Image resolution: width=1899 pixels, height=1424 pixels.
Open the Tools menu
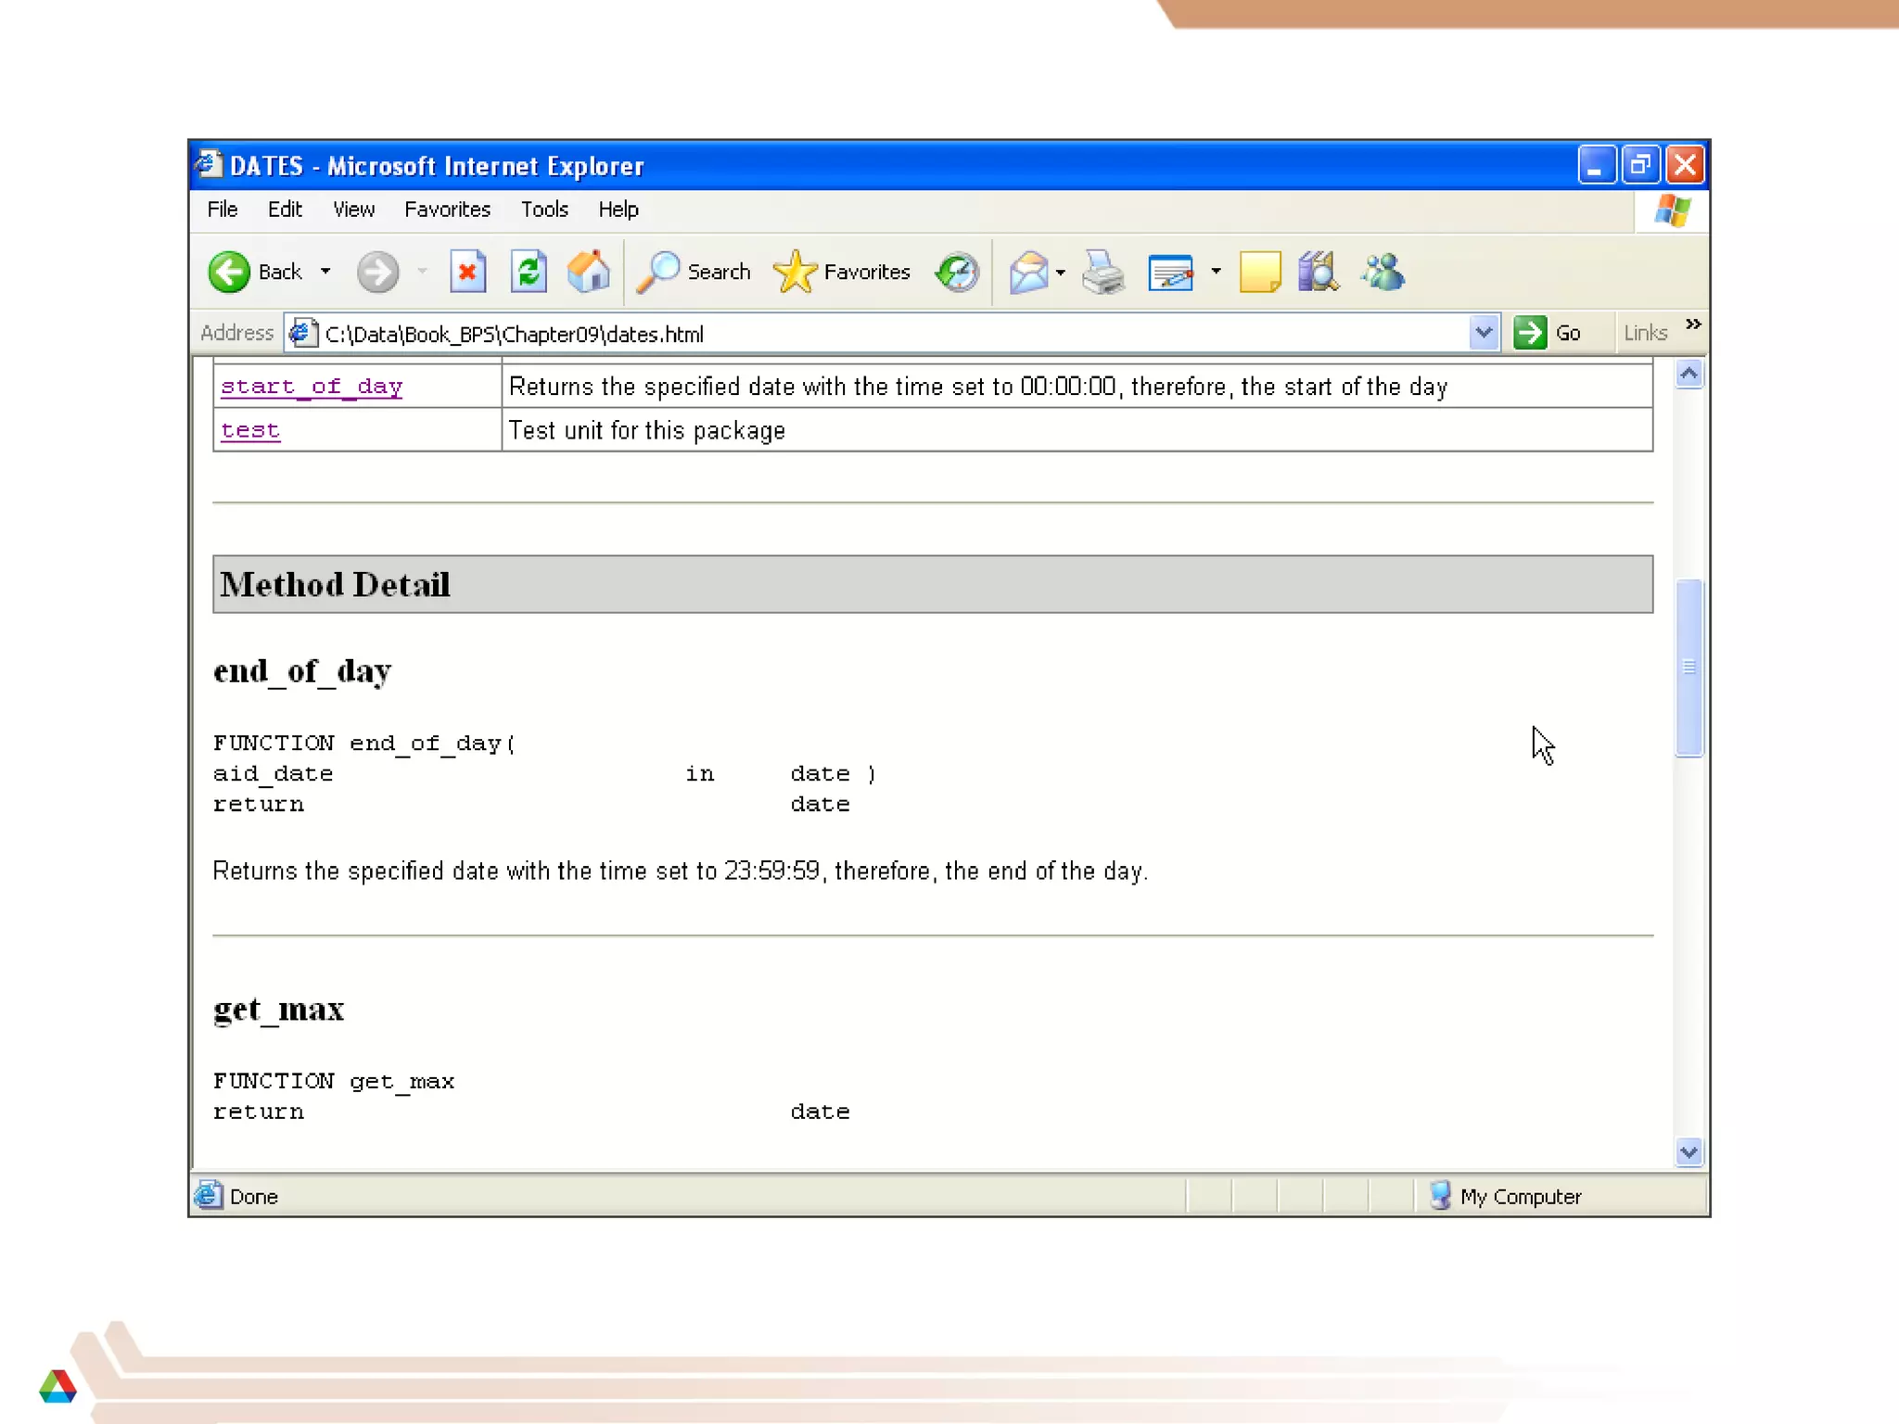coord(544,210)
